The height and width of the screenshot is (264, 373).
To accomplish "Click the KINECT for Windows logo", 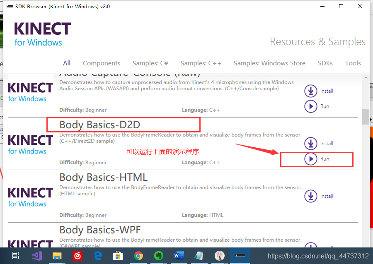I will (x=41, y=33).
